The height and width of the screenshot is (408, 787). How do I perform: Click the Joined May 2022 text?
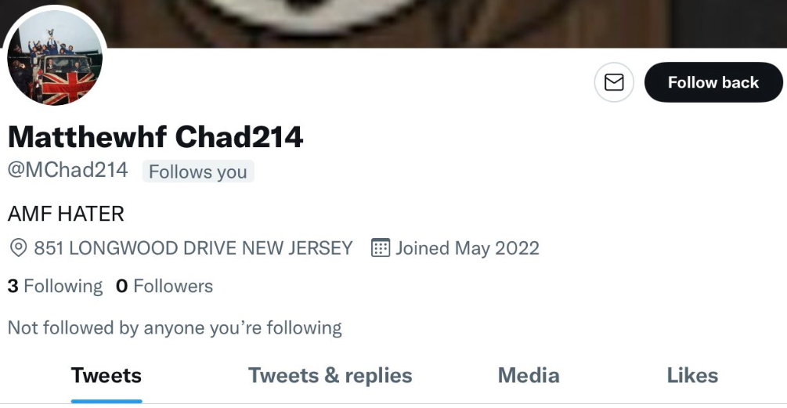coord(468,248)
